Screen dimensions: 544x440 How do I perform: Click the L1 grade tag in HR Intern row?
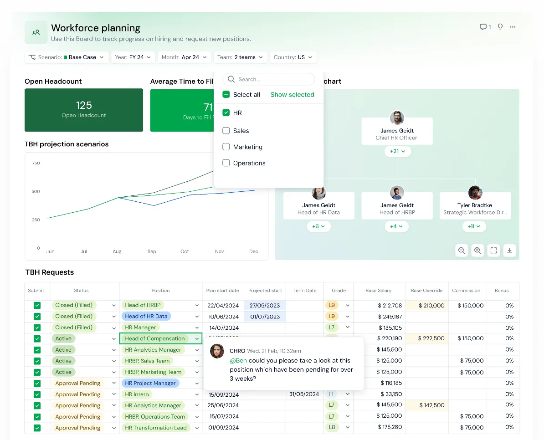pyautogui.click(x=331, y=394)
